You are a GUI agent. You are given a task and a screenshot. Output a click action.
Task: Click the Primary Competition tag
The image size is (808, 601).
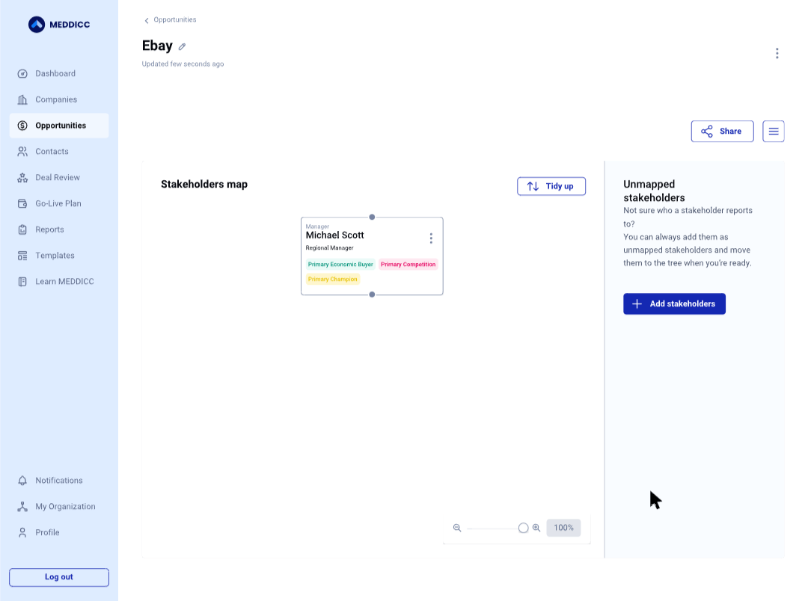coord(408,264)
